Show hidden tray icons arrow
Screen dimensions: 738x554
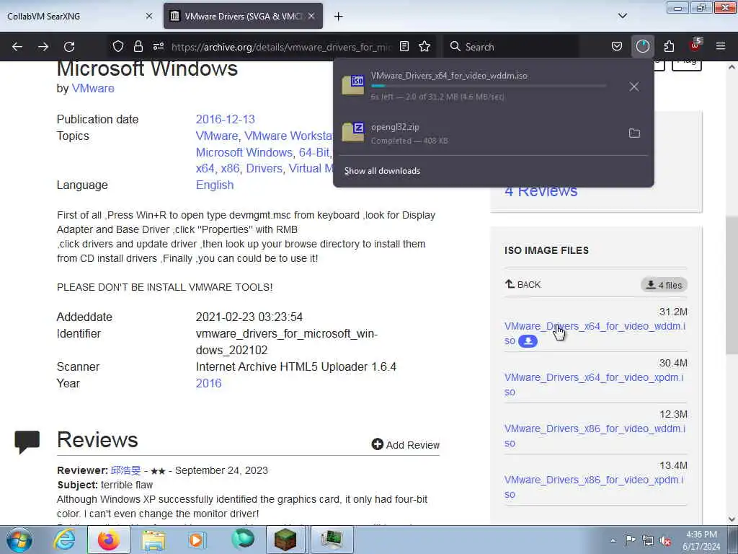613,541
